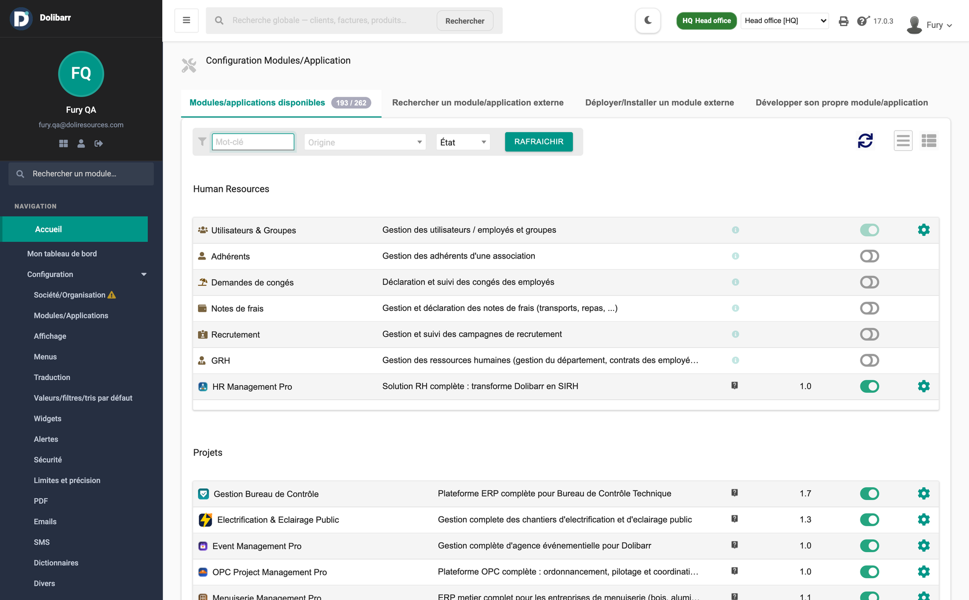The image size is (969, 600).
Task: Click info icon for Demandes de congés
Action: 735,282
